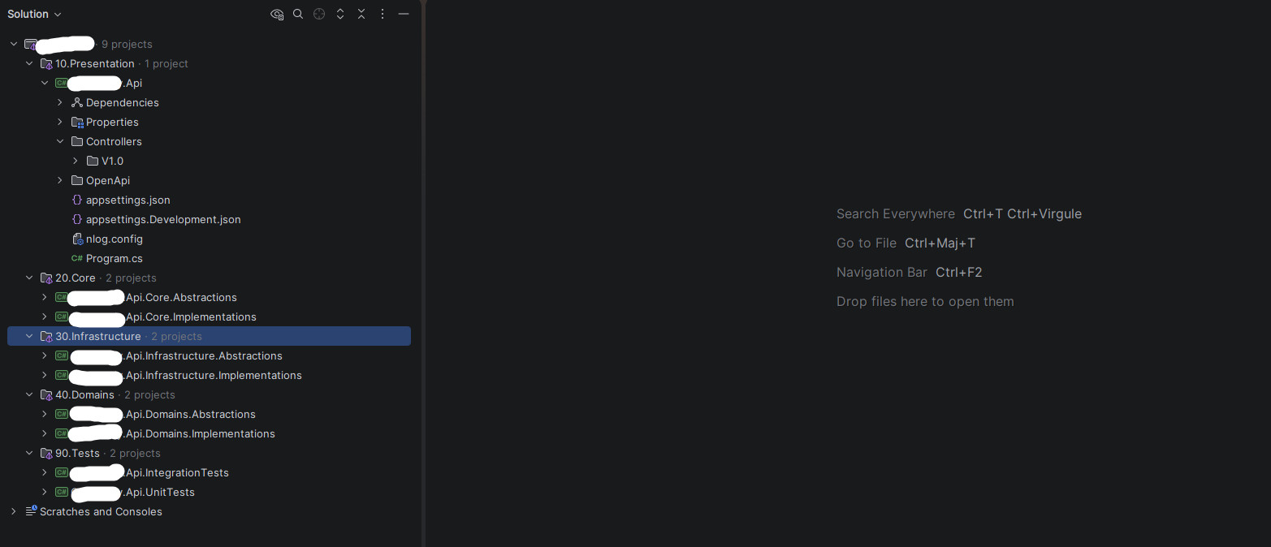This screenshot has width=1271, height=547.
Task: Select the 30.Infrastructure row label
Action: click(x=98, y=336)
